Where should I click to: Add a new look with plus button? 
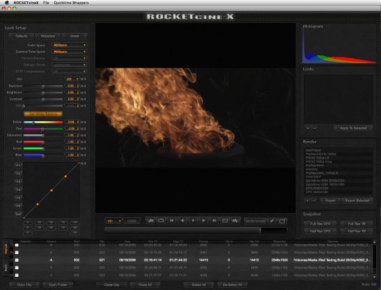click(308, 128)
